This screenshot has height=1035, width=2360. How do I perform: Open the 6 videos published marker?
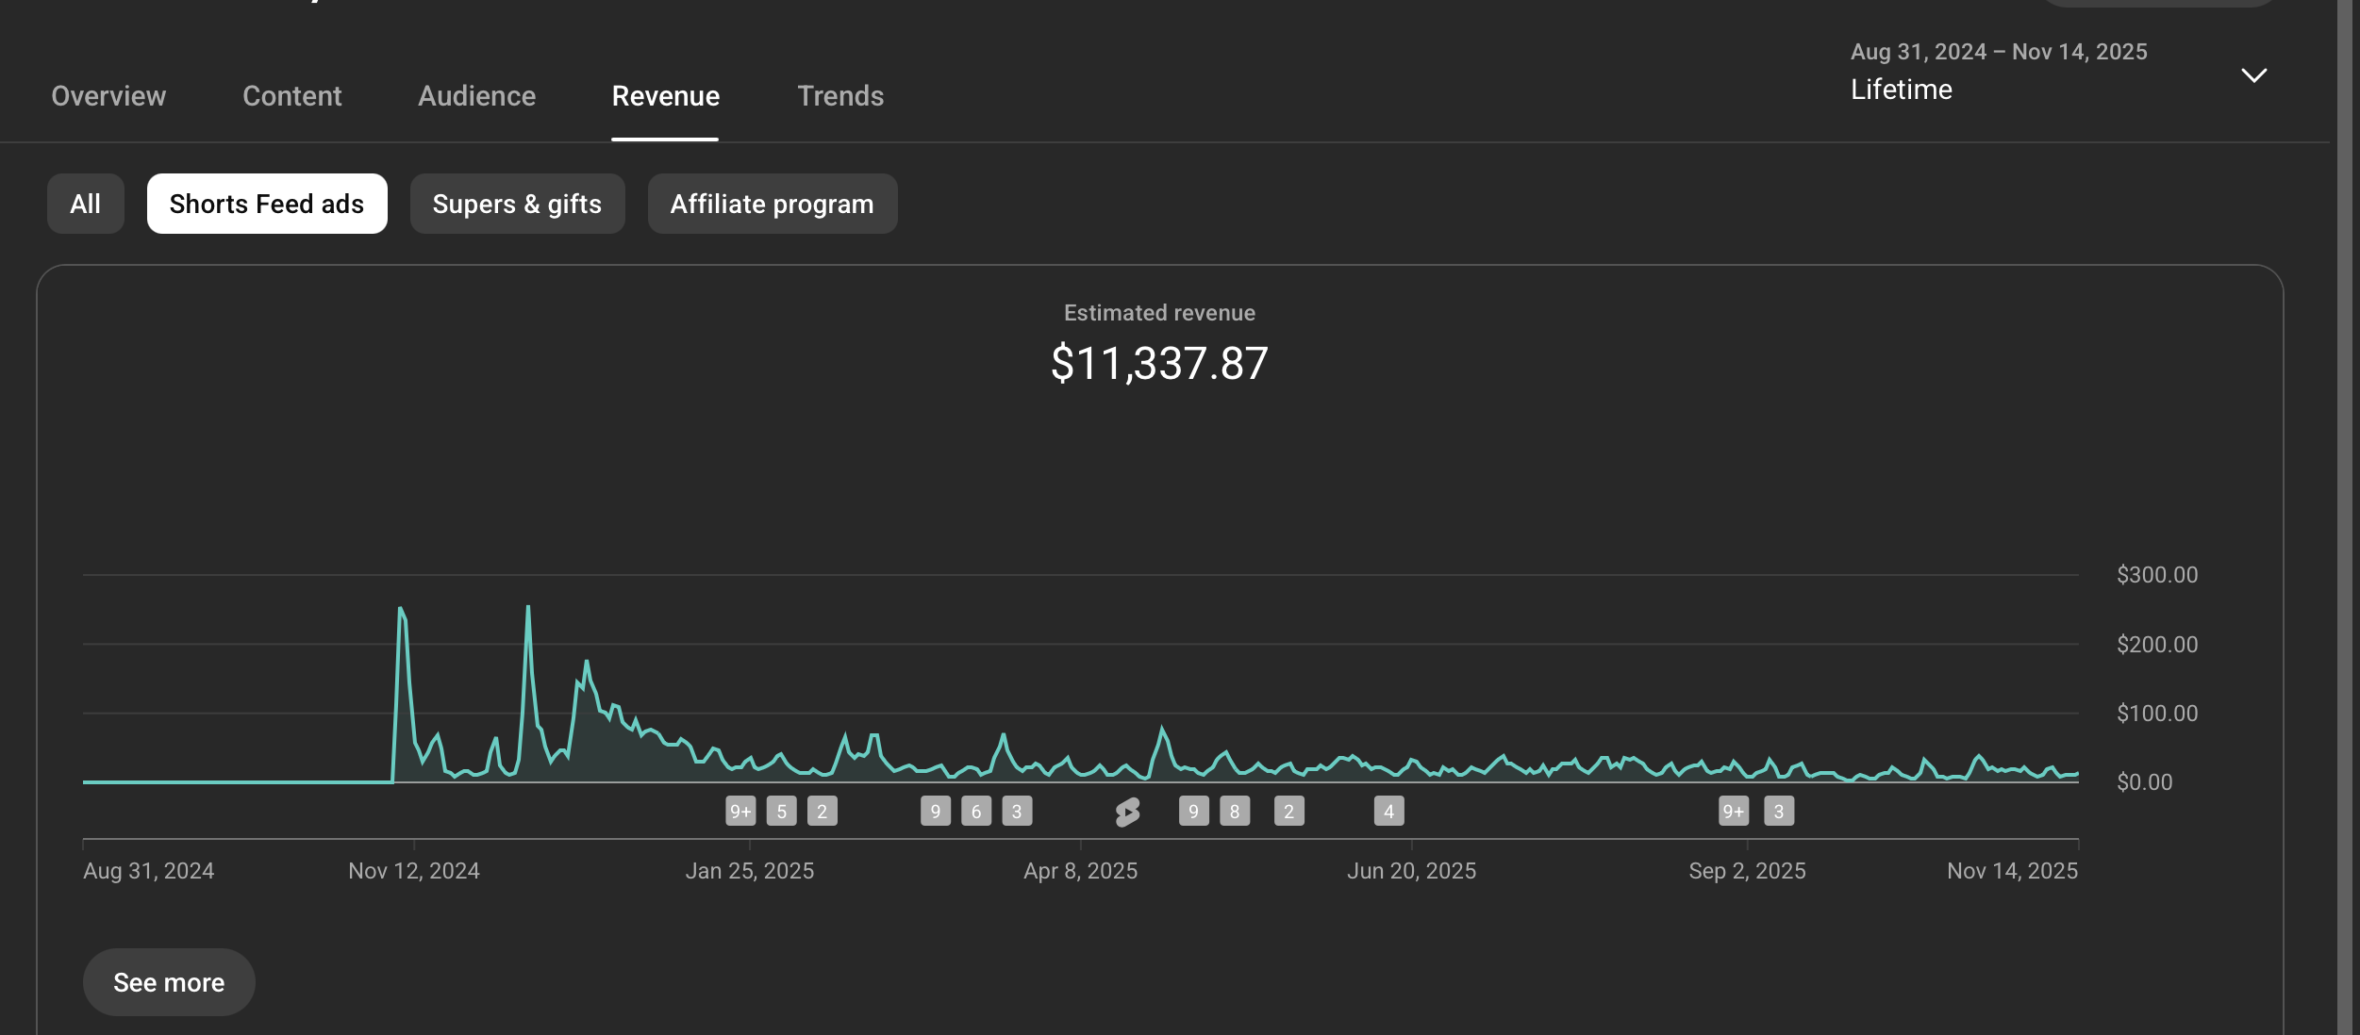coord(976,812)
